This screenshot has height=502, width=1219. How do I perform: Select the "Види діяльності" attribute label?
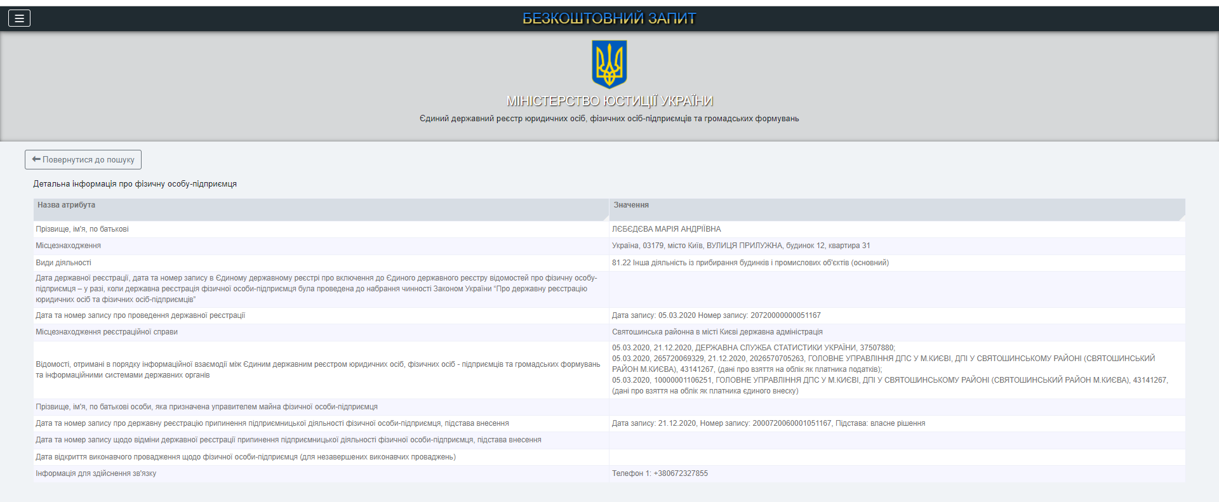click(x=63, y=263)
